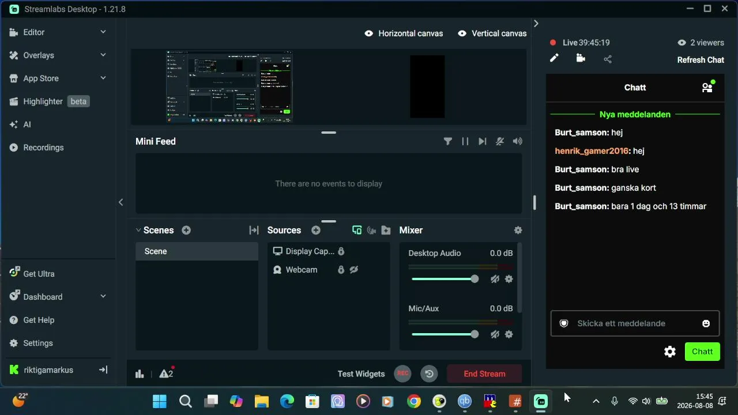Collapse the chat panel arrow

coord(536,24)
